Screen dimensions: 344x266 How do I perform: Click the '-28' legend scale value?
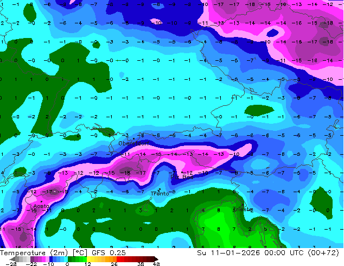[11, 264]
